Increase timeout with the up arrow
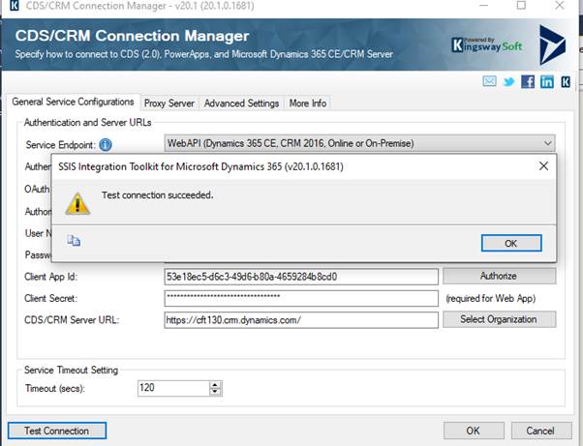Screen dimensions: 583x446 click(x=215, y=385)
